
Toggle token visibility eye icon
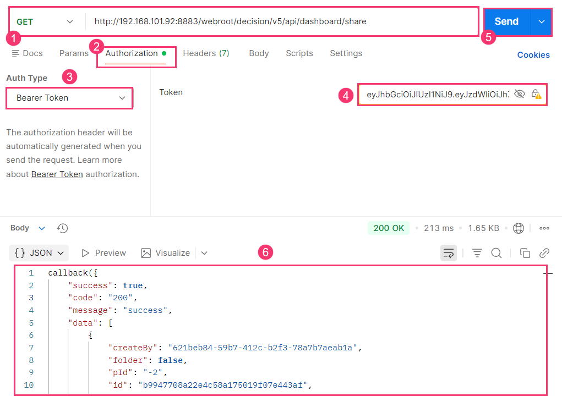[519, 94]
